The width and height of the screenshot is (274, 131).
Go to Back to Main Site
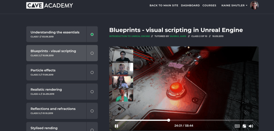164,5
